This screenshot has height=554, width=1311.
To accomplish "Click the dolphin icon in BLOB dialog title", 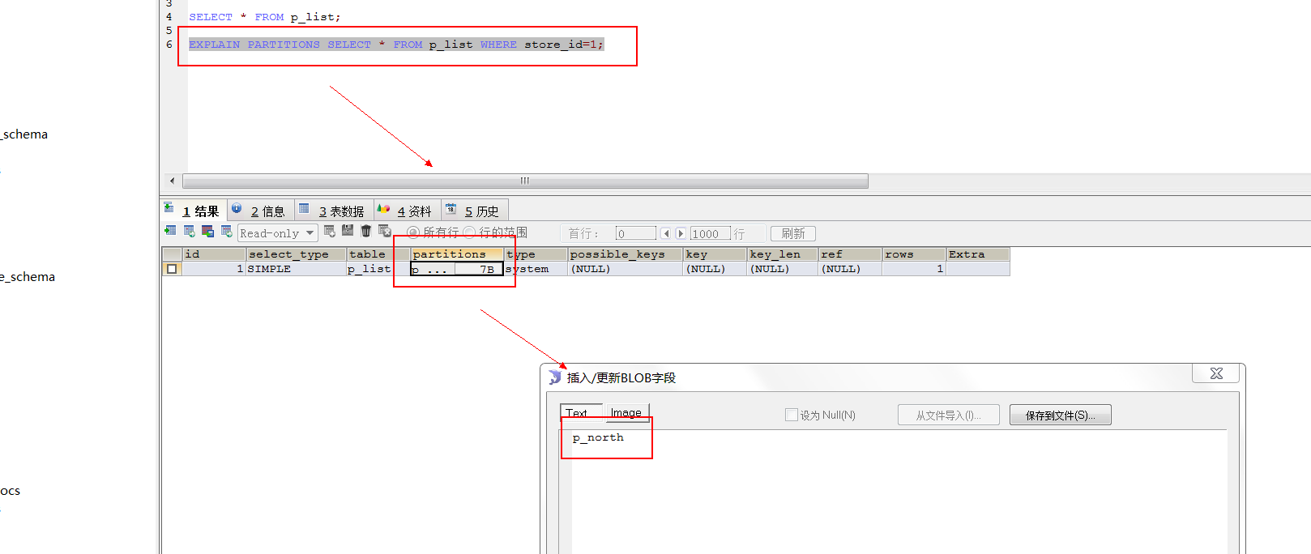I will [555, 377].
